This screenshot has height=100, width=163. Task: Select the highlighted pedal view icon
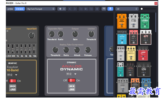(110, 9)
